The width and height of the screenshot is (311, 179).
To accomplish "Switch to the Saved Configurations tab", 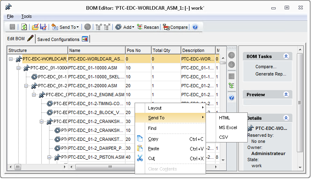I will point(62,39).
